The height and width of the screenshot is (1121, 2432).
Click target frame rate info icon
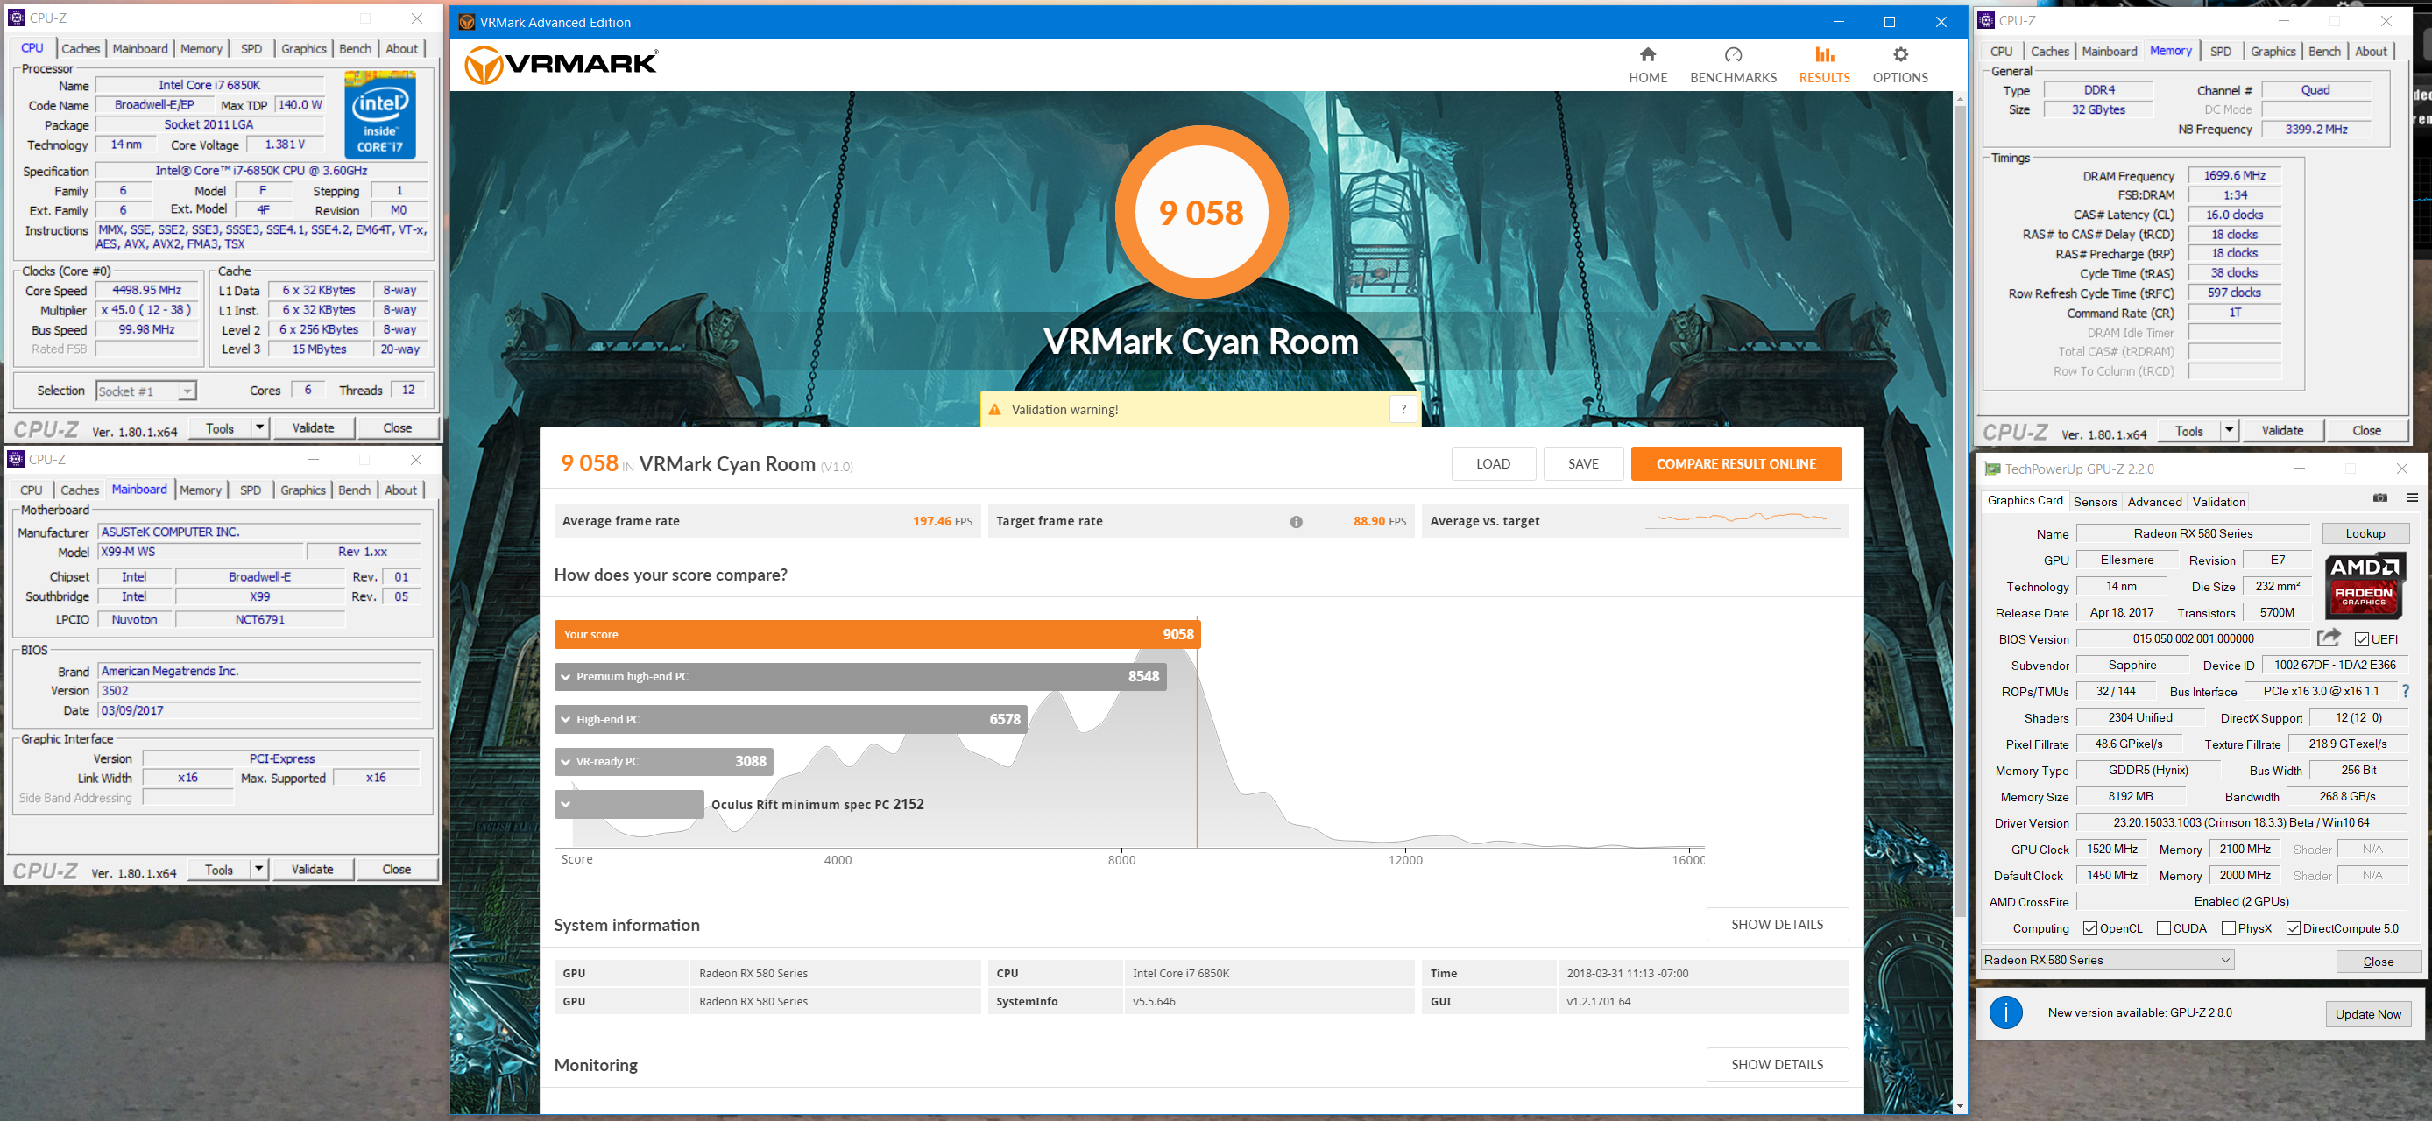[1297, 522]
